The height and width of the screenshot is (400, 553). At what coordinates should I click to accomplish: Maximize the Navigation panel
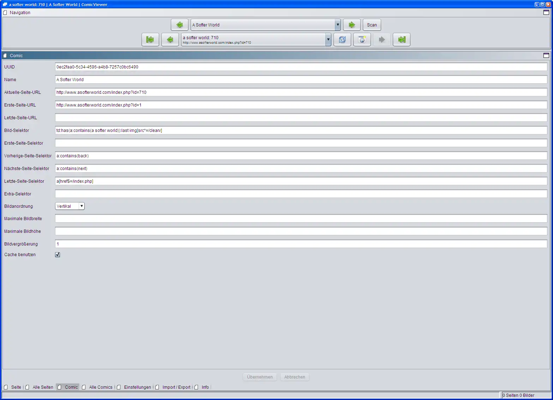click(x=546, y=12)
